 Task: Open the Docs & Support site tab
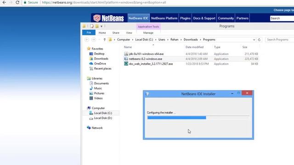coord(204,18)
